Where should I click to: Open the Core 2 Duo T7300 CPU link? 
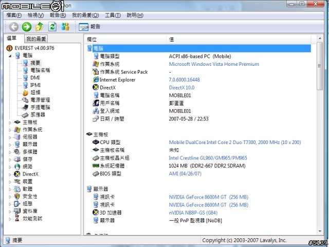coord(235,143)
